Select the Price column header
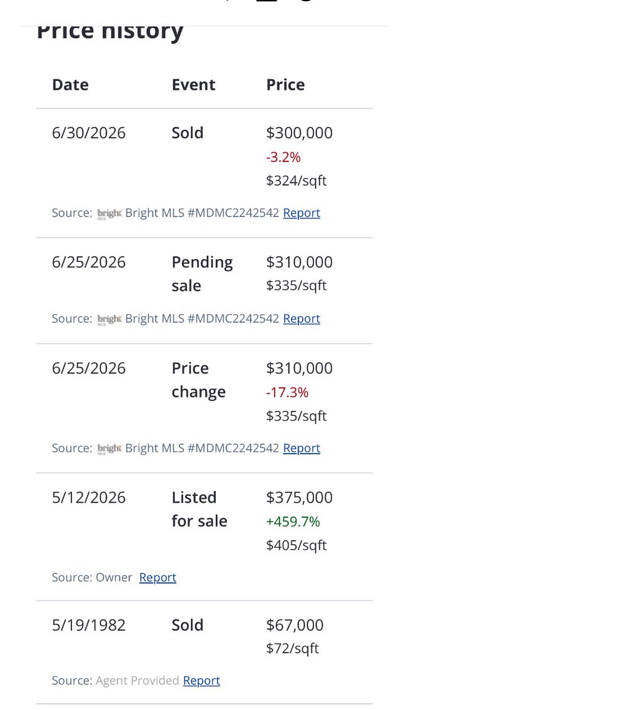The height and width of the screenshot is (710, 632). tap(286, 85)
